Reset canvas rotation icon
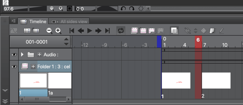 click(x=141, y=9)
